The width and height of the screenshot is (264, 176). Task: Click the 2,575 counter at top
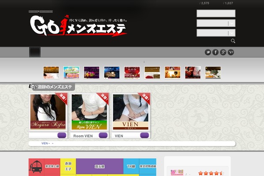[204, 3]
